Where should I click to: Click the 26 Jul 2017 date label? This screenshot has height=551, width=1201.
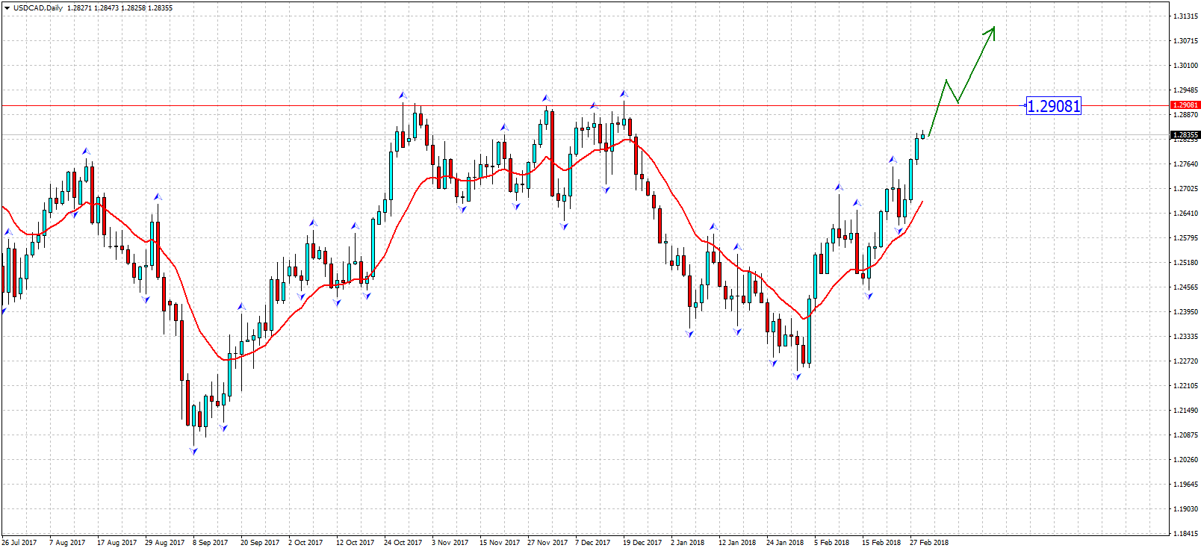[19, 543]
